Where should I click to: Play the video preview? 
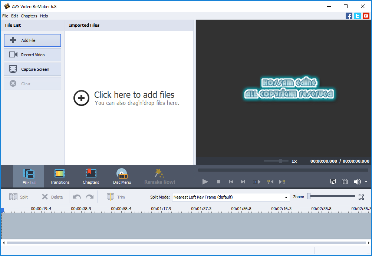point(205,182)
